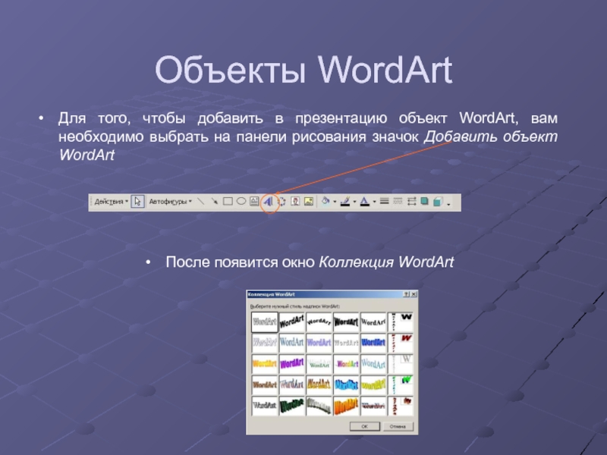Select the Oval shape tool
The height and width of the screenshot is (455, 607).
[241, 202]
